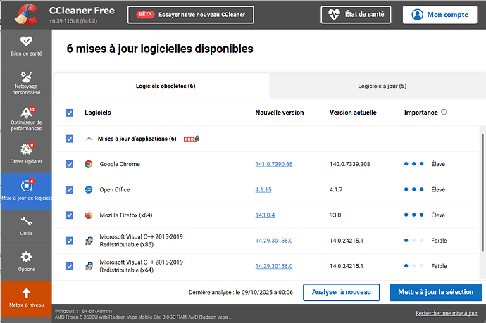Click Mettre à niveau upgrade arrow
486x323 pixels.
26,293
